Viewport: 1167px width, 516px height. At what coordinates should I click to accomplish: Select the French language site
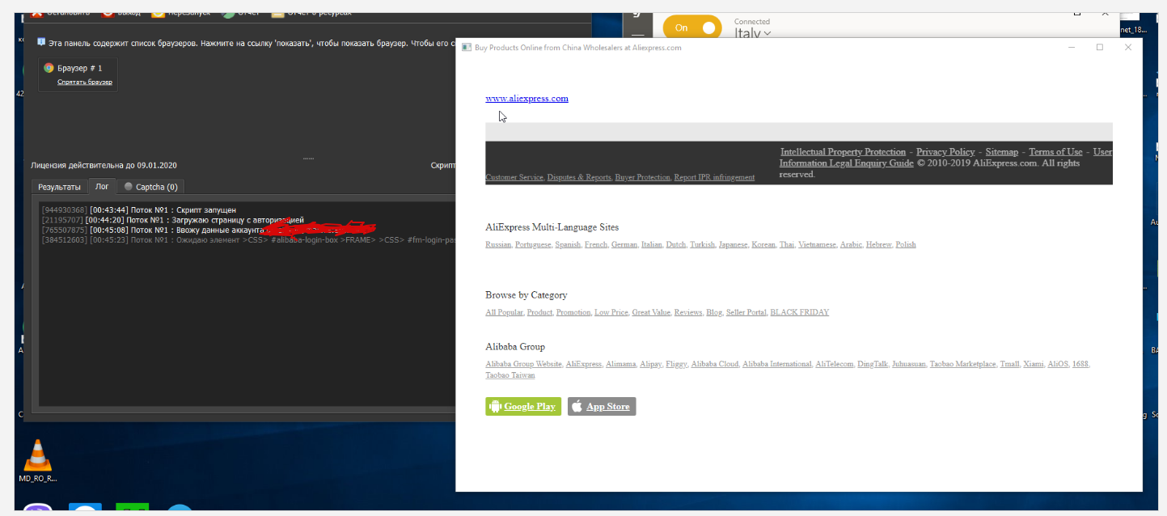[x=596, y=244]
